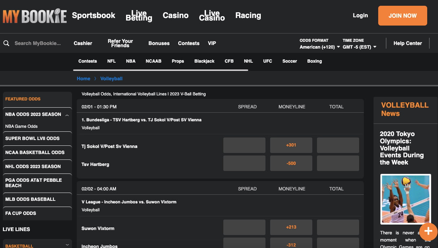This screenshot has height=248, width=438.
Task: Open PGA Odds AT&T Pebble Beach
Action: [x=33, y=183]
